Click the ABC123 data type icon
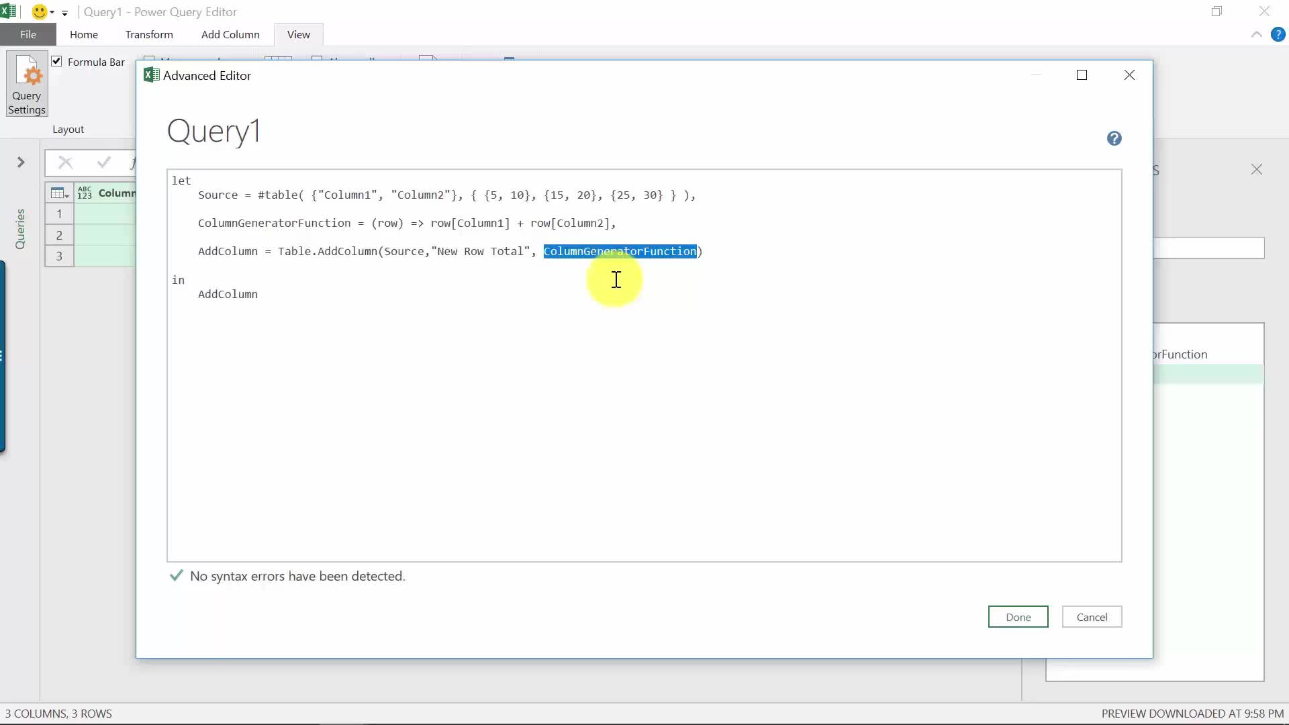Image resolution: width=1289 pixels, height=725 pixels. pos(85,193)
